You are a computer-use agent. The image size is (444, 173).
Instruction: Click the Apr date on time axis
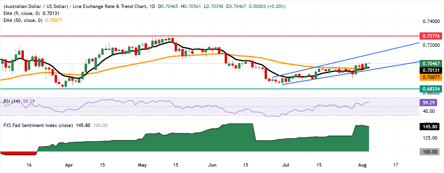[69, 165]
